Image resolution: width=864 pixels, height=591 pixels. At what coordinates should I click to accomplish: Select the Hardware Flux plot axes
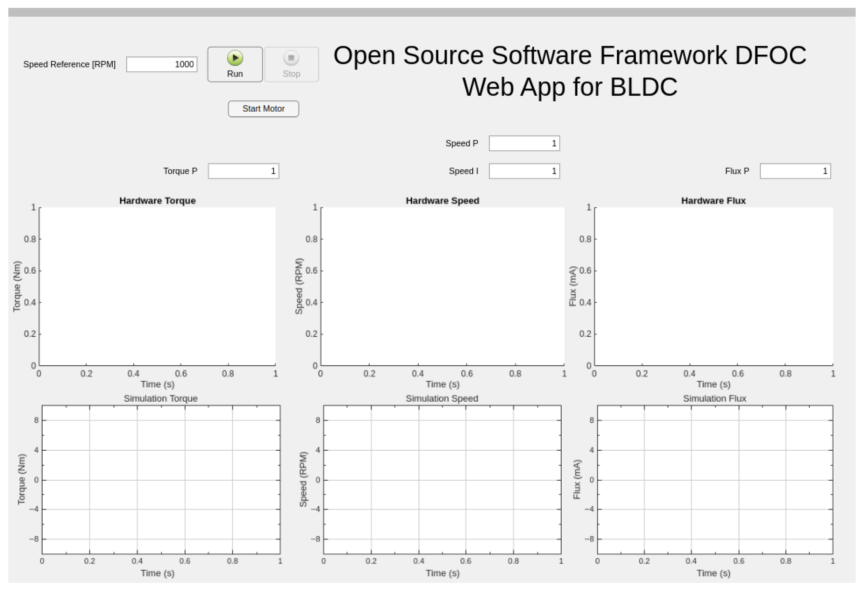point(714,286)
